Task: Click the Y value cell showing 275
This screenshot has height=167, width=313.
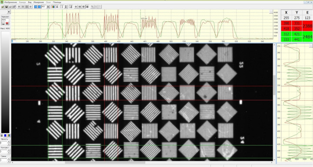Action: tap(296, 18)
